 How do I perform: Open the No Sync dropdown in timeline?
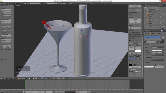pos(70,92)
